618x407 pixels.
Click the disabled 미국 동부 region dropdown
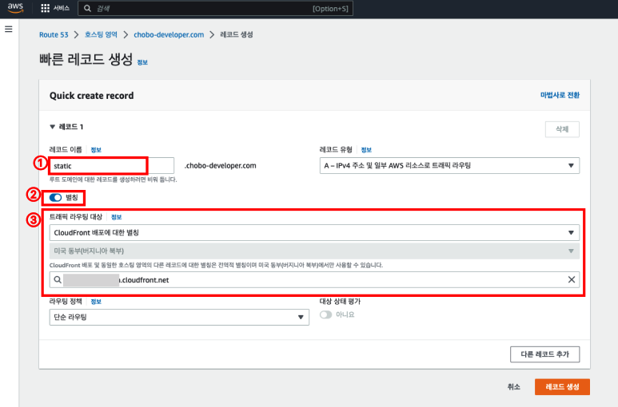coord(314,251)
